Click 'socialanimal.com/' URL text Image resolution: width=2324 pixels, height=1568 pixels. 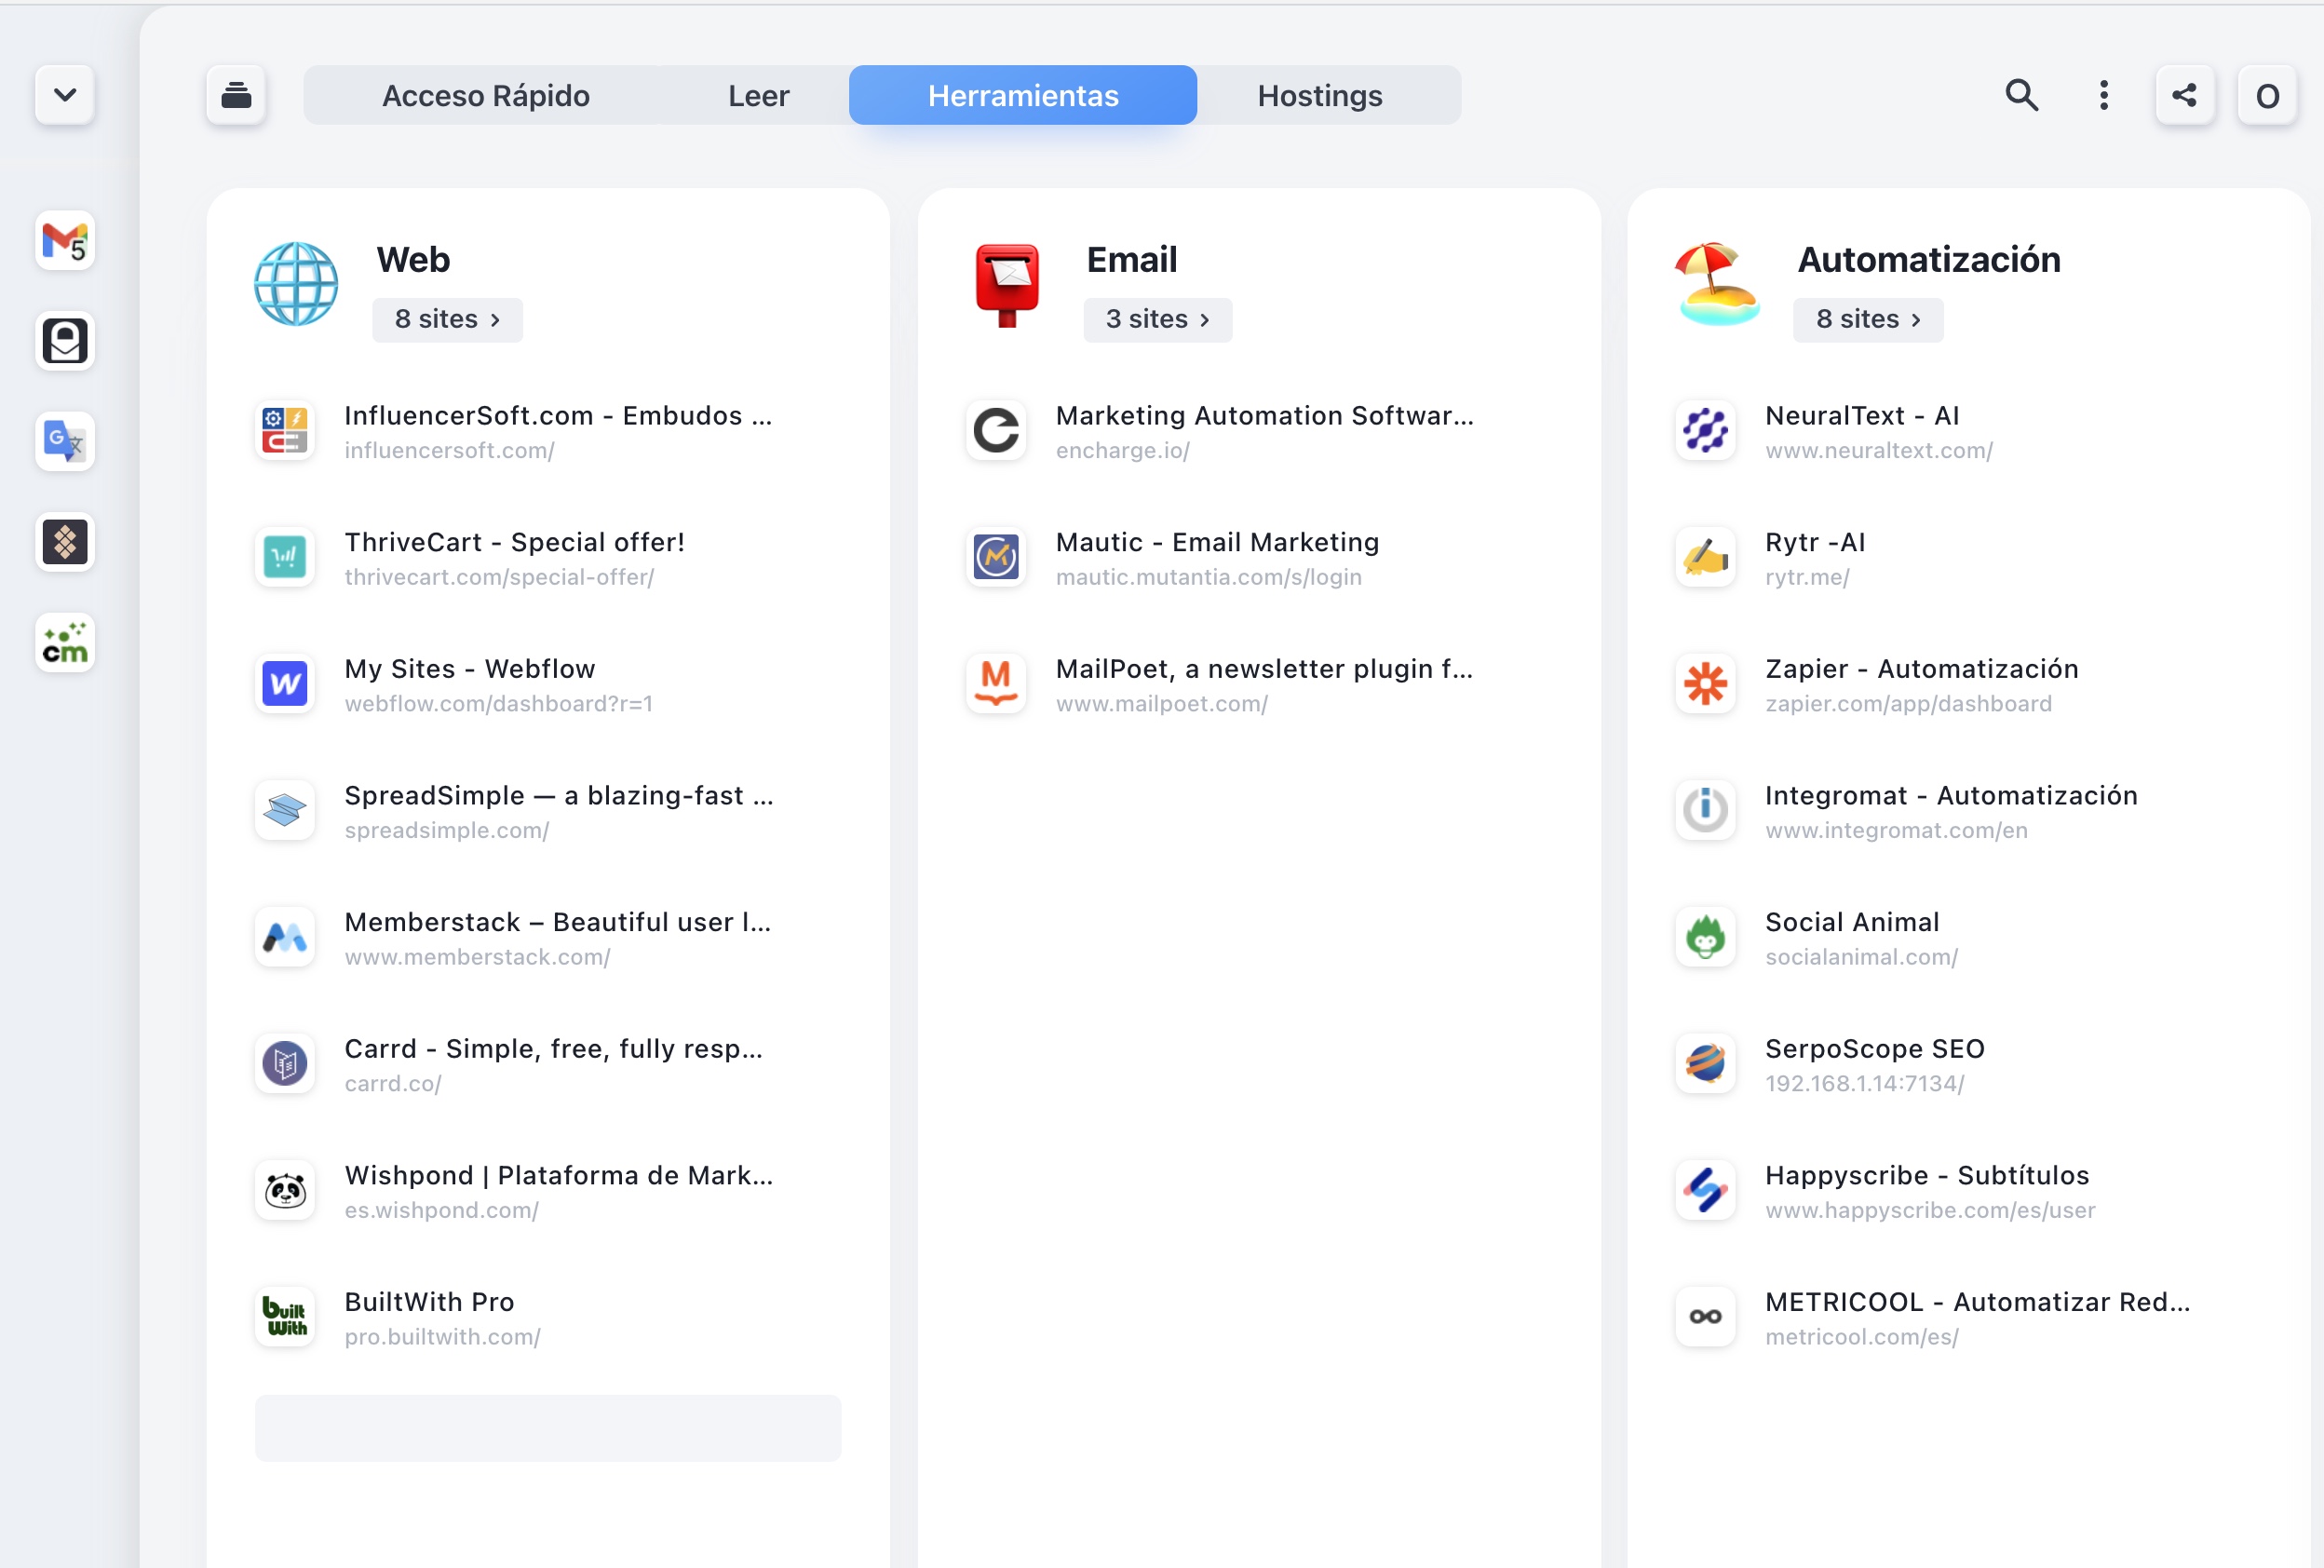[x=1862, y=957]
